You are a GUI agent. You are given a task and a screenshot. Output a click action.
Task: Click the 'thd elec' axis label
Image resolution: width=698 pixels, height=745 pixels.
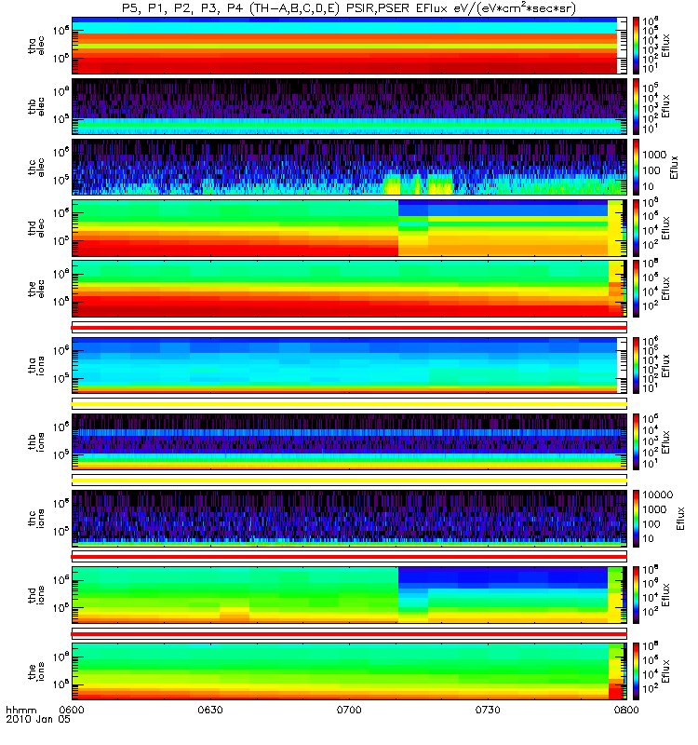point(36,227)
